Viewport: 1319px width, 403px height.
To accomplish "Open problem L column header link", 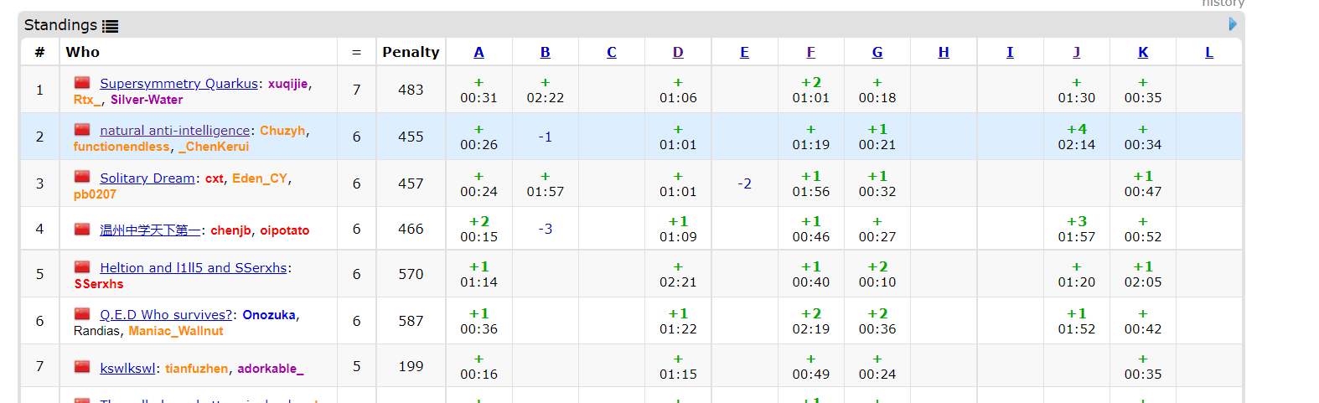I will pyautogui.click(x=1209, y=52).
